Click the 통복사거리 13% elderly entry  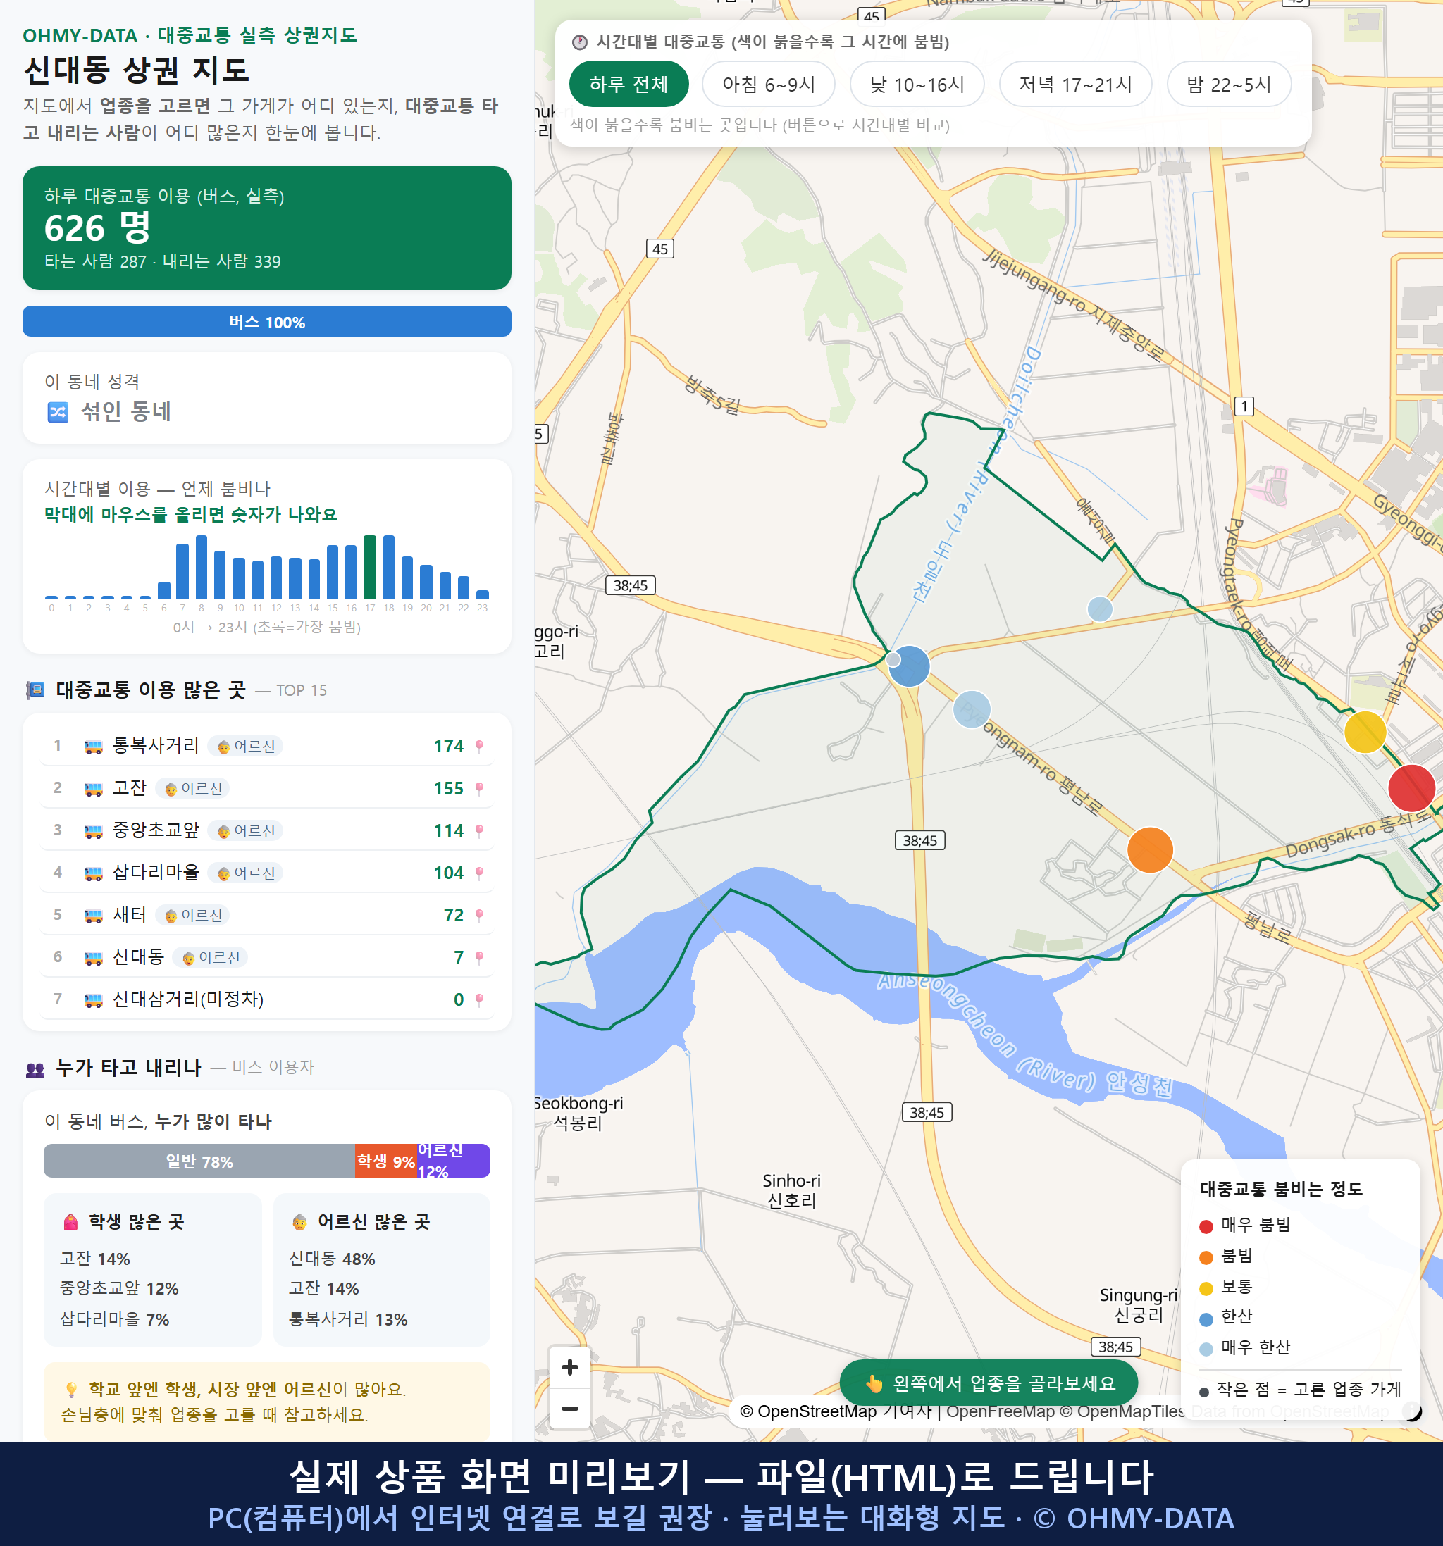point(348,1319)
